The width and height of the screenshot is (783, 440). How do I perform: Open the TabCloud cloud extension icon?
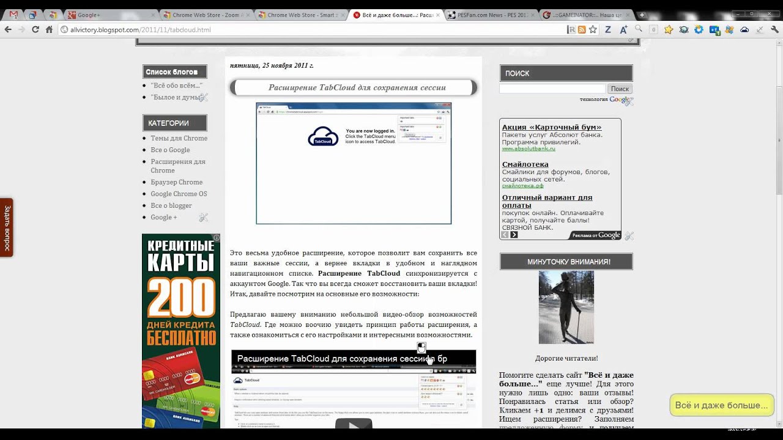pyautogui.click(x=744, y=29)
